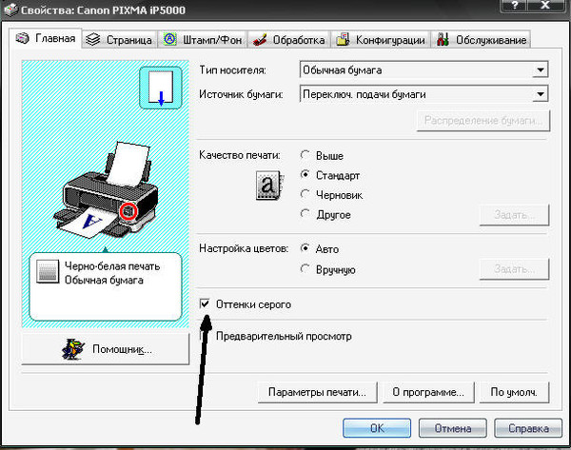
Task: Click the Помощник wizard icon
Action: tap(73, 349)
